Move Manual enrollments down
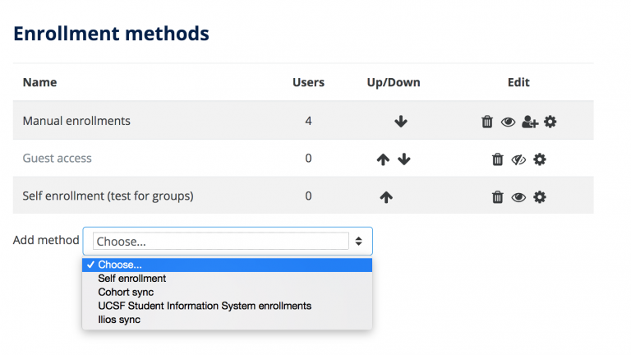This screenshot has width=631, height=355. pyautogui.click(x=400, y=122)
